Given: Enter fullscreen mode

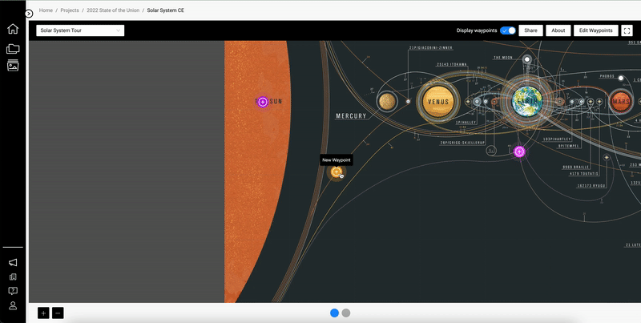Looking at the screenshot, I should [x=627, y=30].
